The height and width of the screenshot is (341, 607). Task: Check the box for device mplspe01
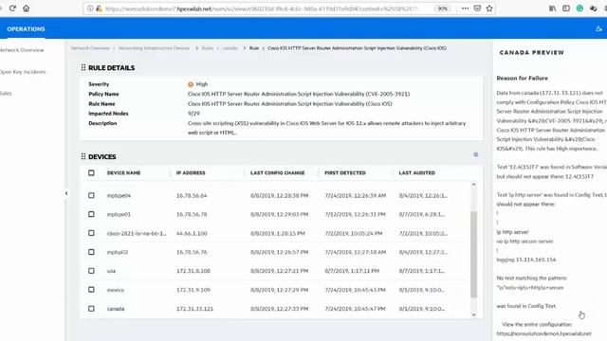point(91,214)
